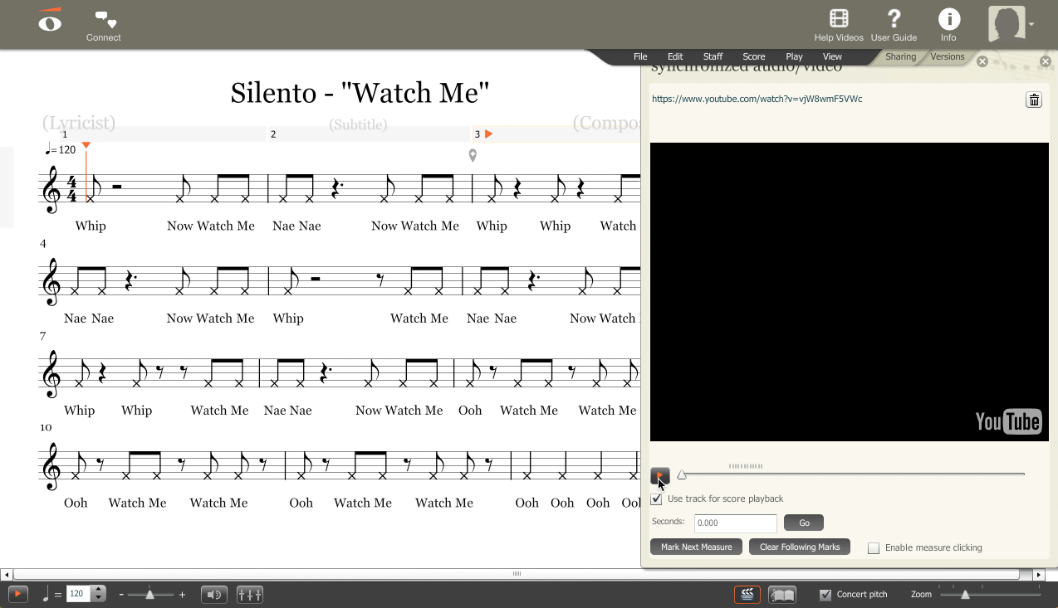Decrease tempo with stepper down arrow
This screenshot has height=608, width=1058.
99,598
